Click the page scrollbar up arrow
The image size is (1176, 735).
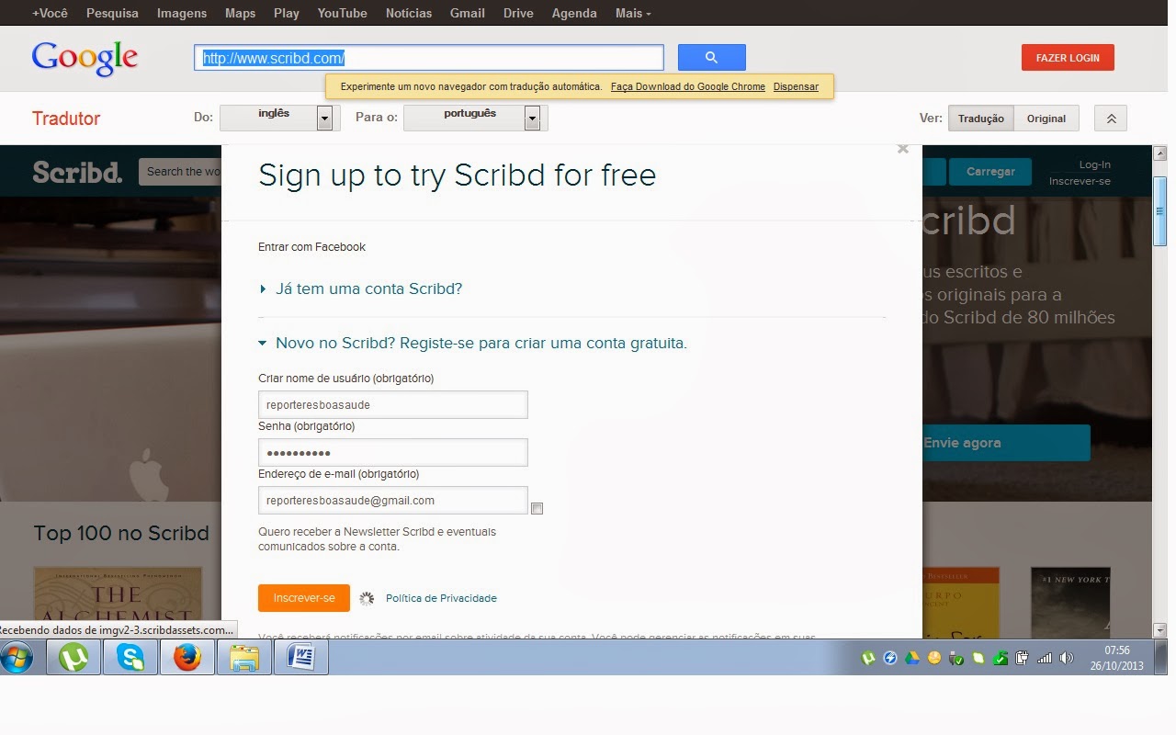click(x=1159, y=153)
